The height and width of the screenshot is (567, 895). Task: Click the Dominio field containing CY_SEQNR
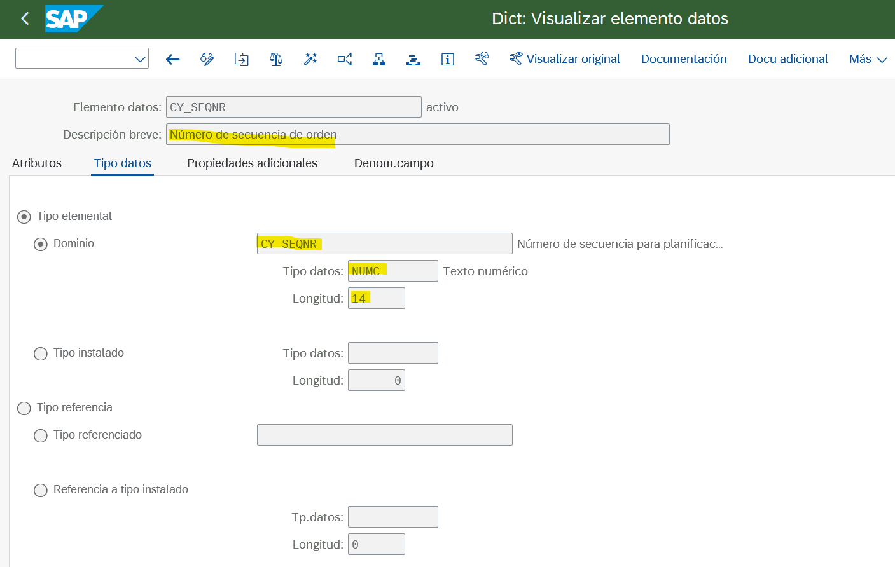point(384,243)
